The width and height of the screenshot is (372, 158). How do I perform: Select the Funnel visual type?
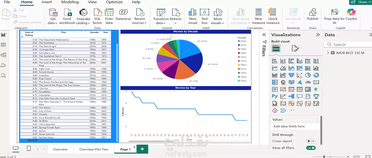point(291,75)
